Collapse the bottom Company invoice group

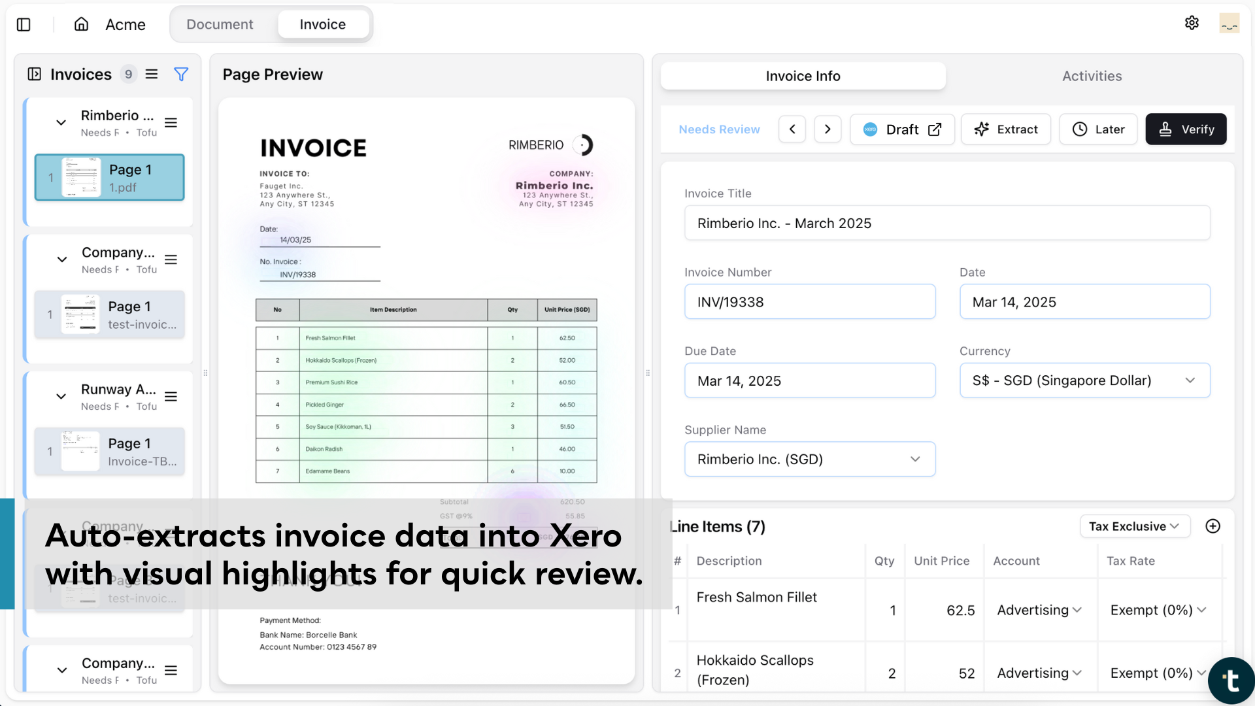(x=62, y=670)
